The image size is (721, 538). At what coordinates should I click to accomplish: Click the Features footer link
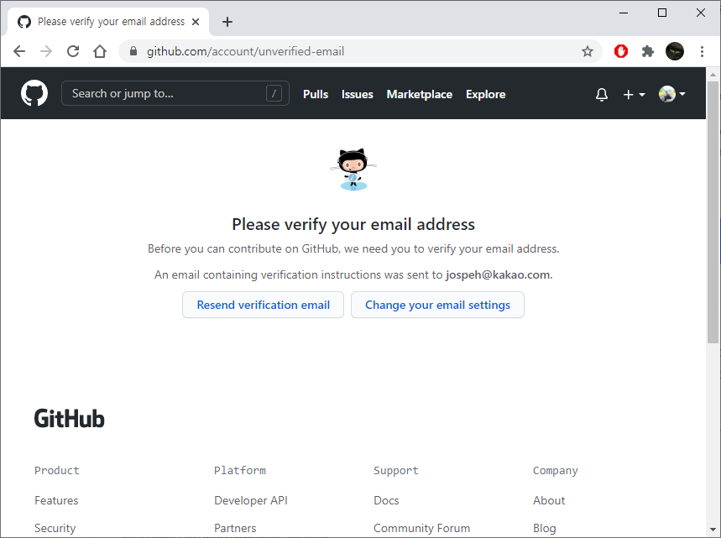(x=56, y=500)
